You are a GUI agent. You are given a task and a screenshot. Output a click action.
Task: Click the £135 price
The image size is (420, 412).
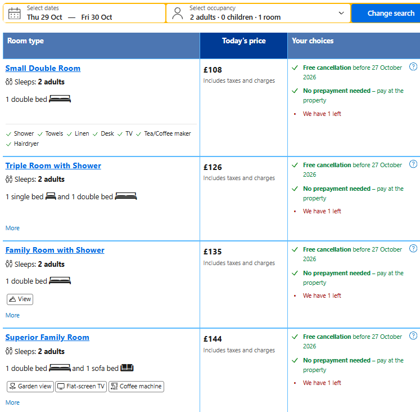tap(213, 252)
